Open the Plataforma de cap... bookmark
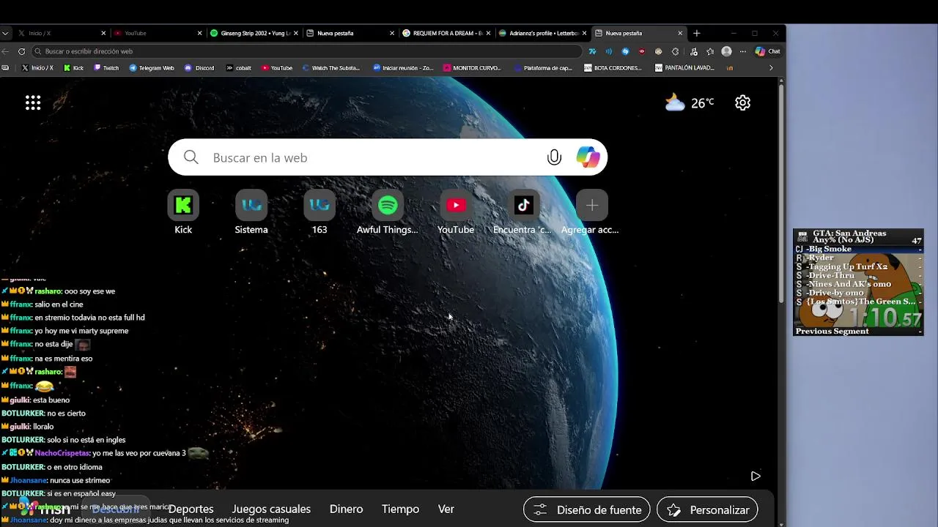This screenshot has width=938, height=527. click(543, 68)
